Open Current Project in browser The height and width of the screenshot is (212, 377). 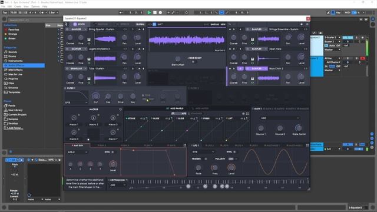pos(17,115)
